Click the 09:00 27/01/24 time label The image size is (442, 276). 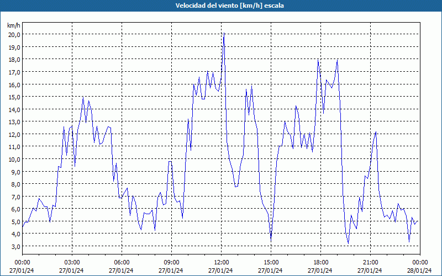point(171,267)
